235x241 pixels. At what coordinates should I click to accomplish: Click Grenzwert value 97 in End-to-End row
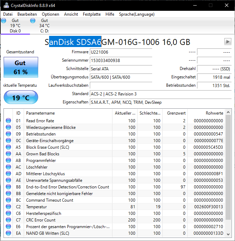pyautogui.click(x=183, y=187)
